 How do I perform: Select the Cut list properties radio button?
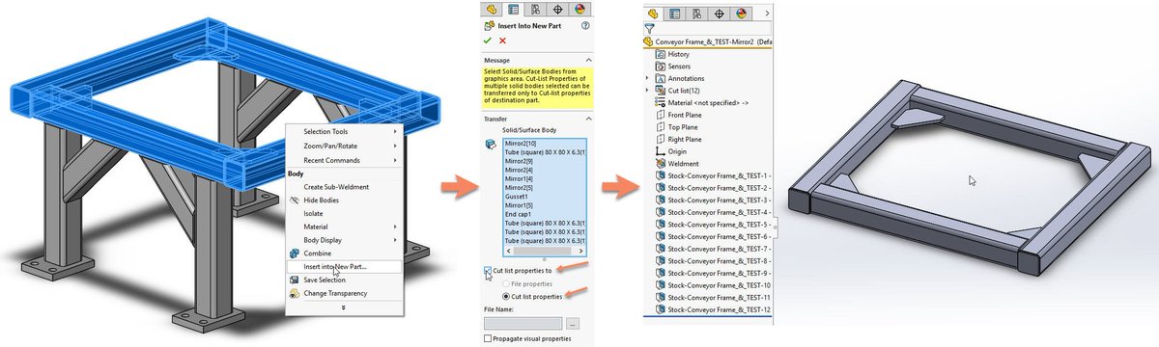[507, 297]
